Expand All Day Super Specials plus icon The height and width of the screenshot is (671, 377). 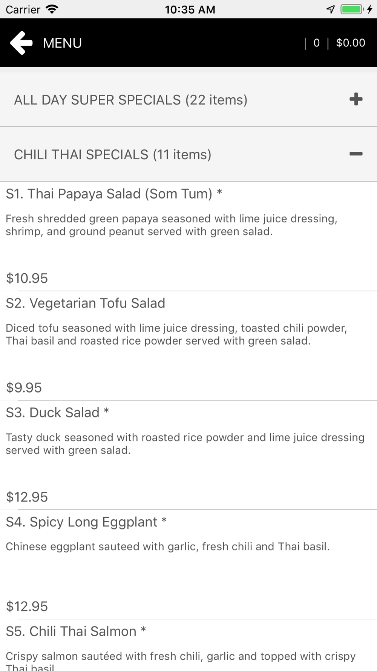tap(356, 100)
